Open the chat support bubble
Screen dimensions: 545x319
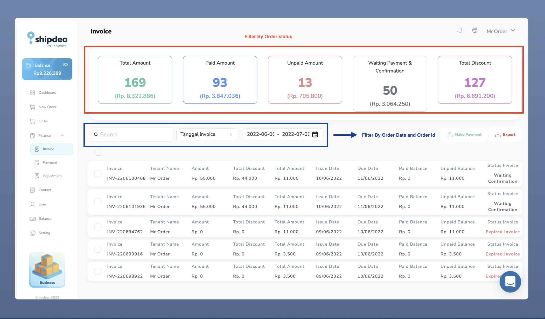point(510,282)
